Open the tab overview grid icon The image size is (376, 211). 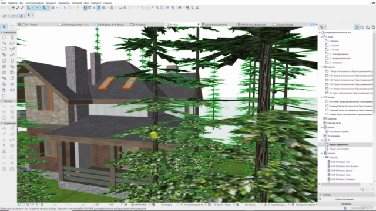[x=19, y=25]
